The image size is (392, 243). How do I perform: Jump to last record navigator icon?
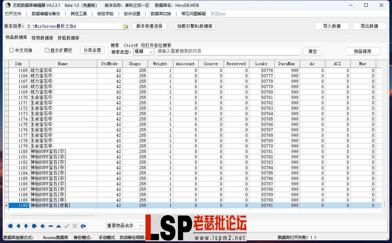point(34,226)
